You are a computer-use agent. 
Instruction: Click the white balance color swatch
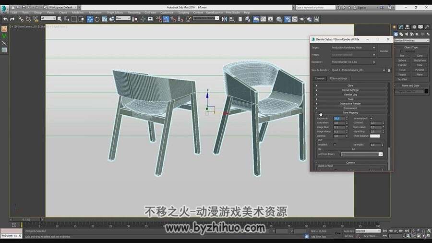pos(375,136)
